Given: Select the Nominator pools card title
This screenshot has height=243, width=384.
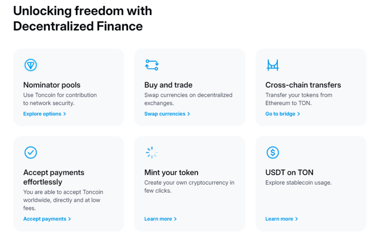Looking at the screenshot, I should (52, 85).
